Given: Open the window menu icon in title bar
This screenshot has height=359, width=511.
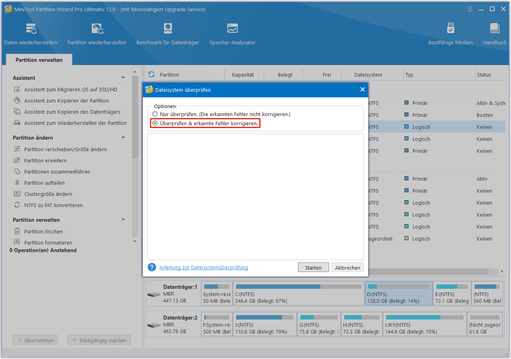Looking at the screenshot, I should click(470, 9).
